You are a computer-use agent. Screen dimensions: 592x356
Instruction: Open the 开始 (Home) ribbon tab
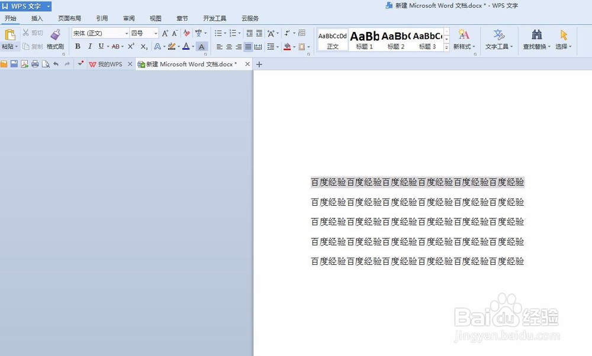11,18
